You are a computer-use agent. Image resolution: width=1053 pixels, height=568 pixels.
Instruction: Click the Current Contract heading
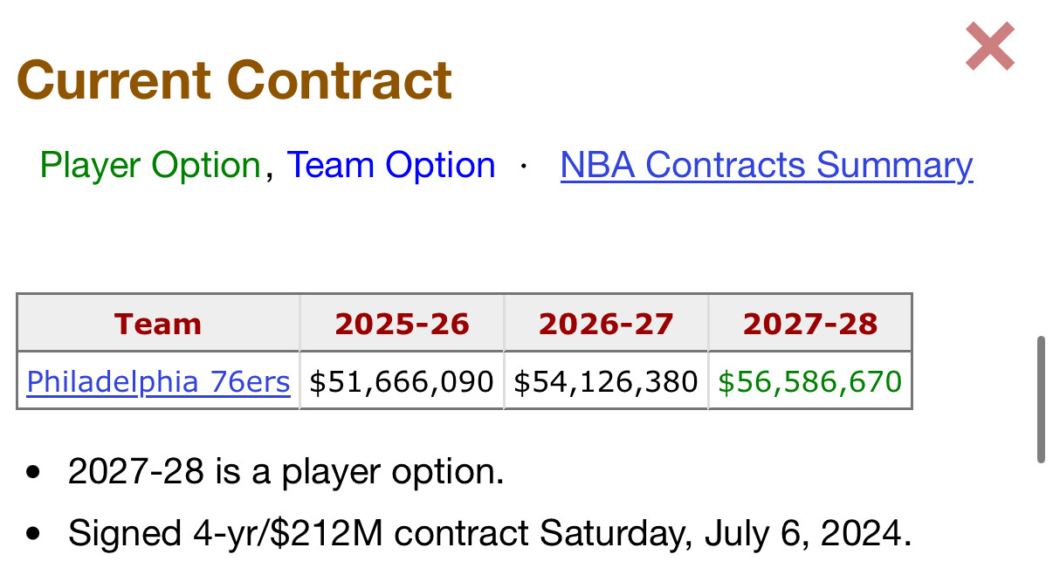(234, 79)
